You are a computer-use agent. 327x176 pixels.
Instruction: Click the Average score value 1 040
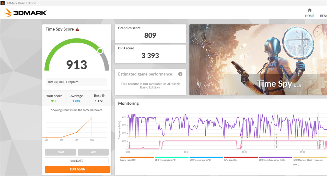click(x=76, y=101)
